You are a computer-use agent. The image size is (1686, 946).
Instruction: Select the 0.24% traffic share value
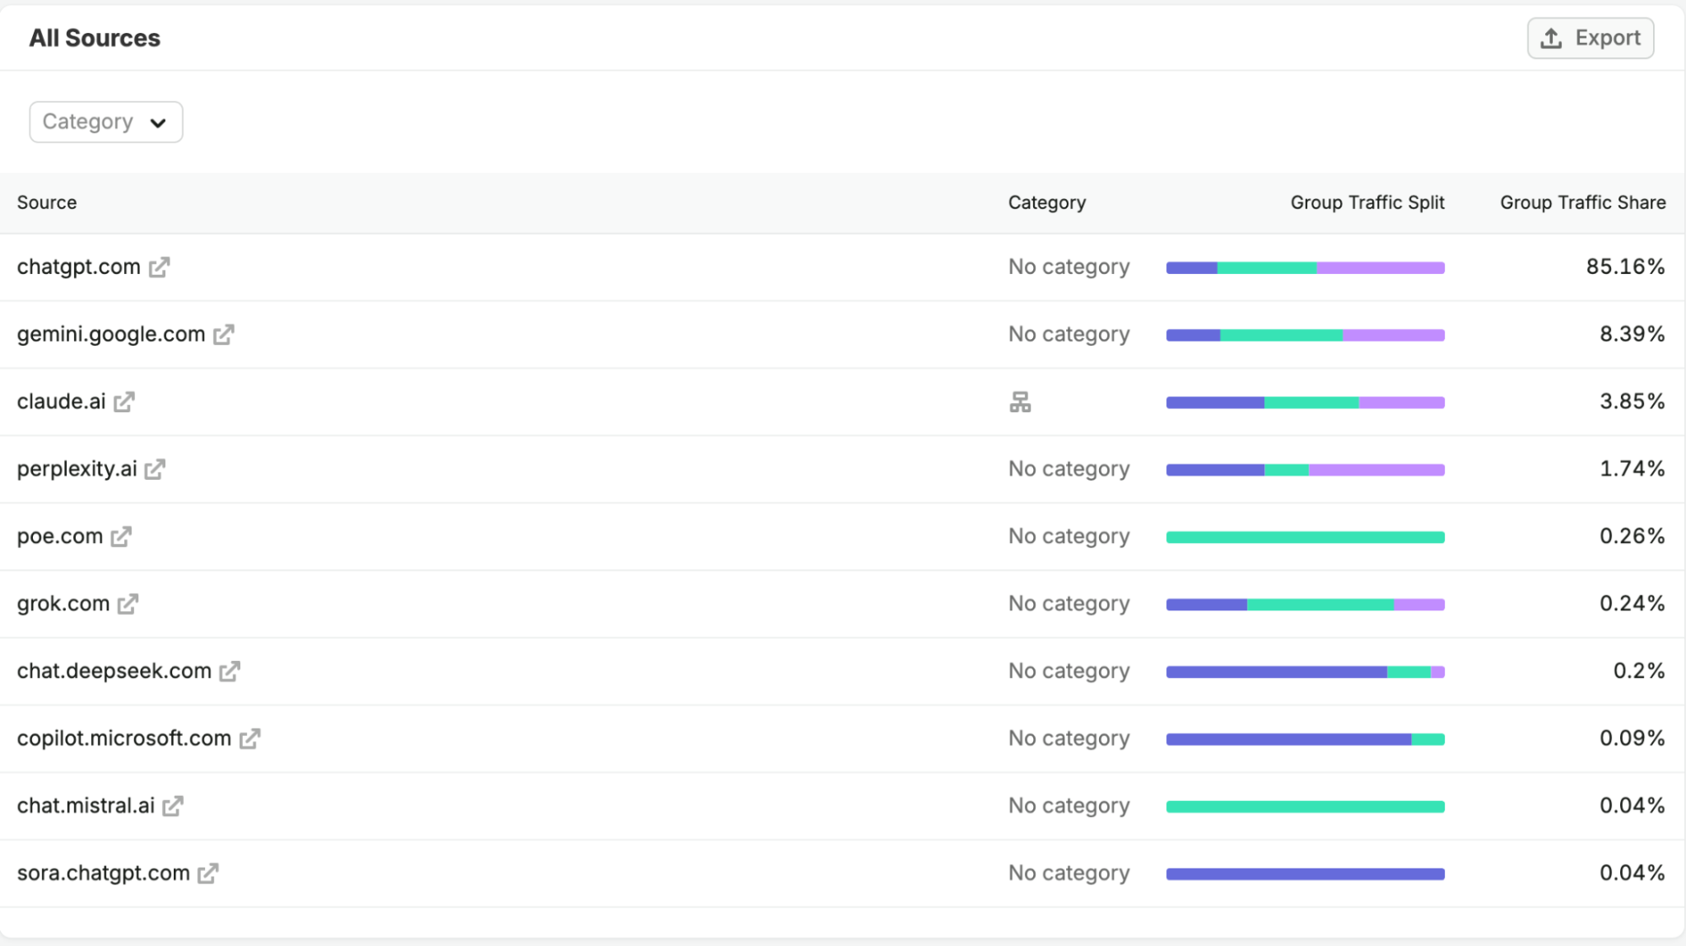click(x=1632, y=604)
